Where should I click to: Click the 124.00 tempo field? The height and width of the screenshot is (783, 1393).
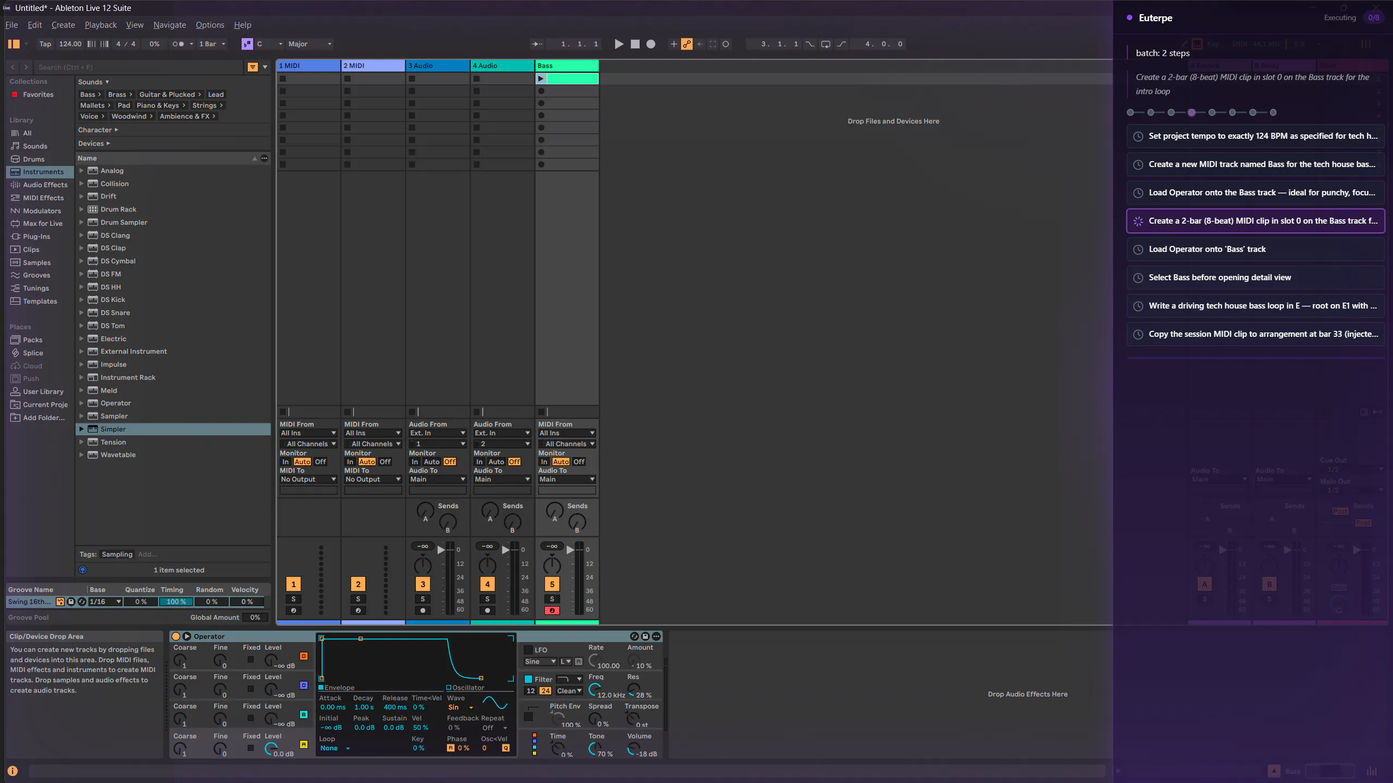[x=70, y=44]
